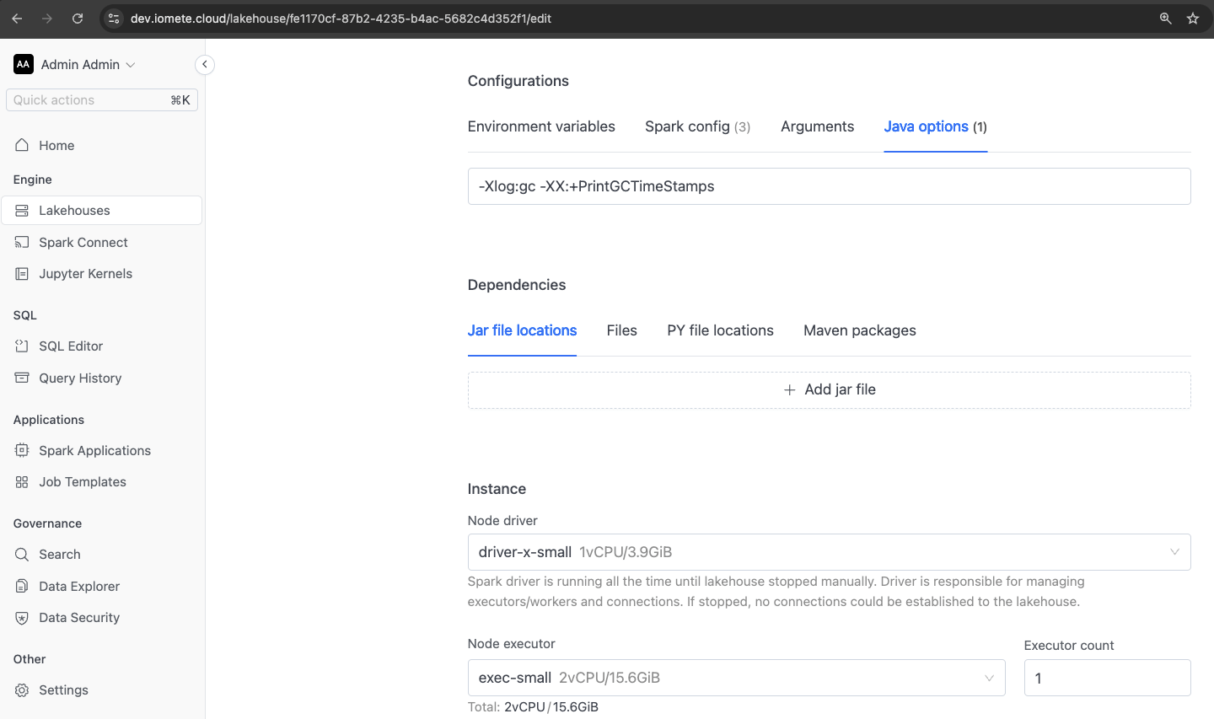Switch to the Environment variables tab
The height and width of the screenshot is (719, 1214).
(541, 126)
